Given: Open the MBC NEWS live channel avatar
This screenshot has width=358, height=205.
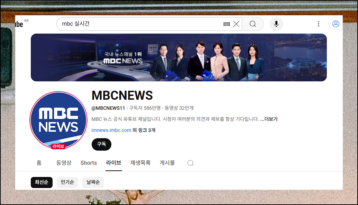Looking at the screenshot, I should tap(58, 120).
